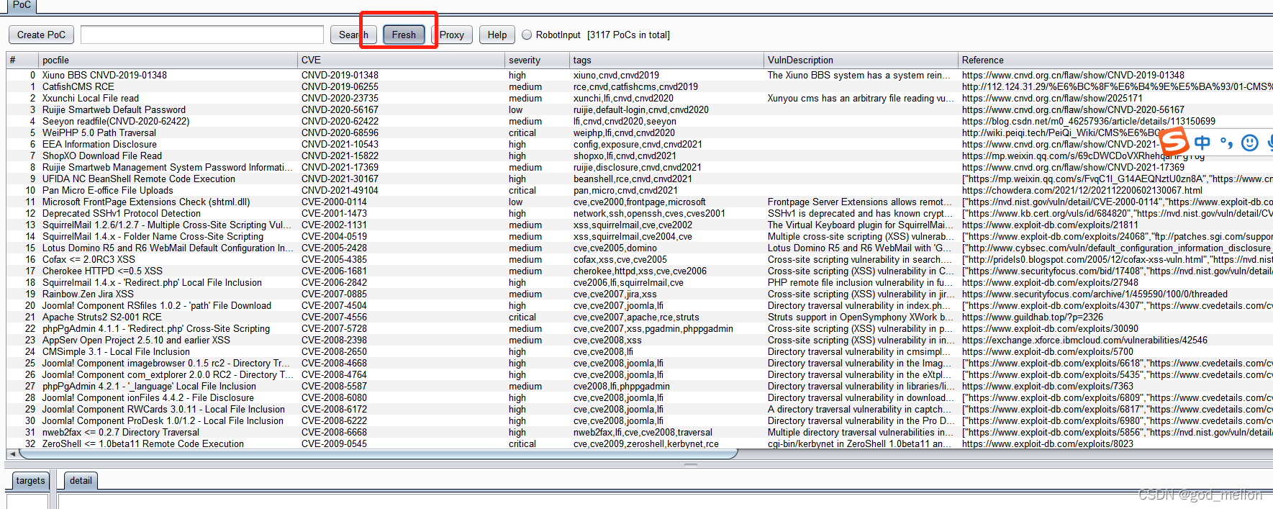This screenshot has height=509, width=1273.
Task: Select row UFIDA NC BeanShell Remote Code Execution
Action: pyautogui.click(x=640, y=179)
